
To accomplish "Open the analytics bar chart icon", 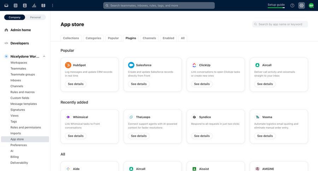I will [34, 6].
